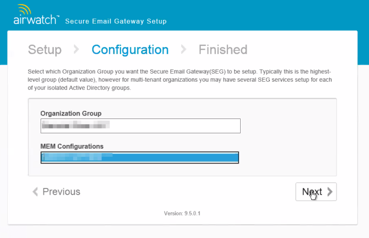Open the MEM Configurations dropdown
Image resolution: width=369 pixels, height=238 pixels.
140,157
